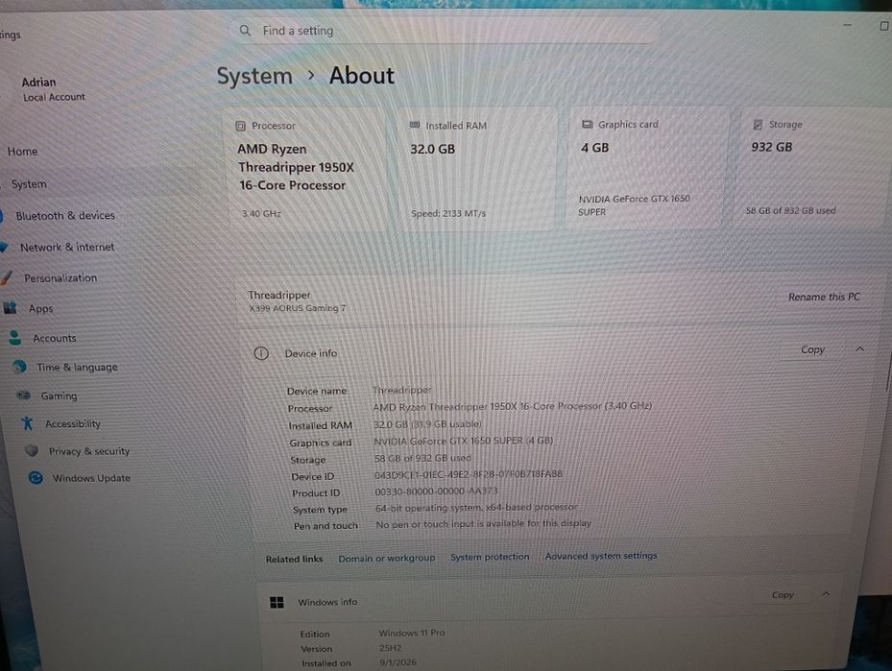The height and width of the screenshot is (671, 892).
Task: Click 'Windows 11 Pro' edition value
Action: (412, 633)
